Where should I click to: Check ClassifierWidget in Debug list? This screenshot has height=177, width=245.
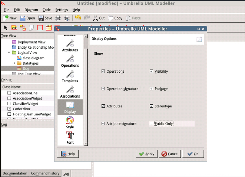click(9, 104)
